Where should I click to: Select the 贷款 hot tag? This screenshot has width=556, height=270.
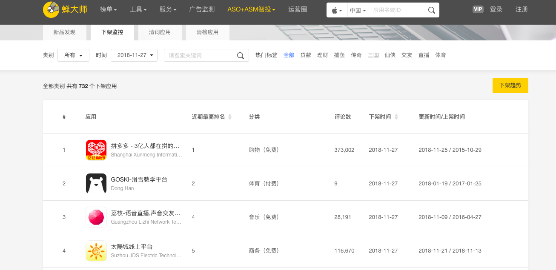[306, 55]
